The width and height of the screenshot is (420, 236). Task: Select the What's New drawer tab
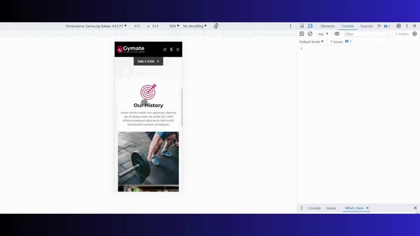click(x=354, y=208)
